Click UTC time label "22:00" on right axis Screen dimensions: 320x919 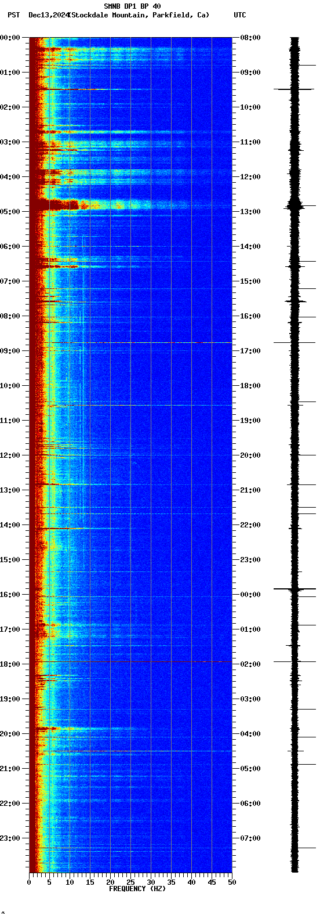click(250, 525)
